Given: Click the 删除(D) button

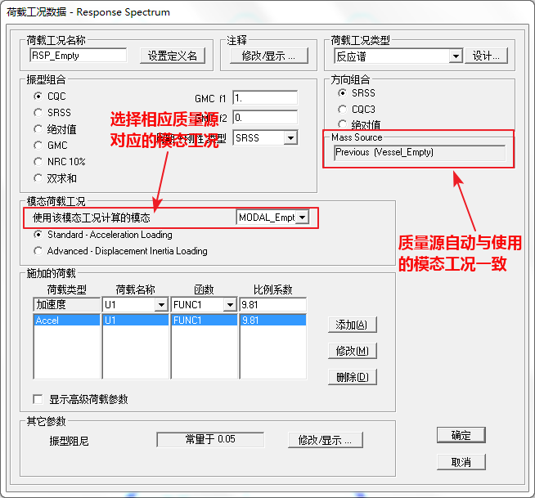Looking at the screenshot, I should coord(352,377).
